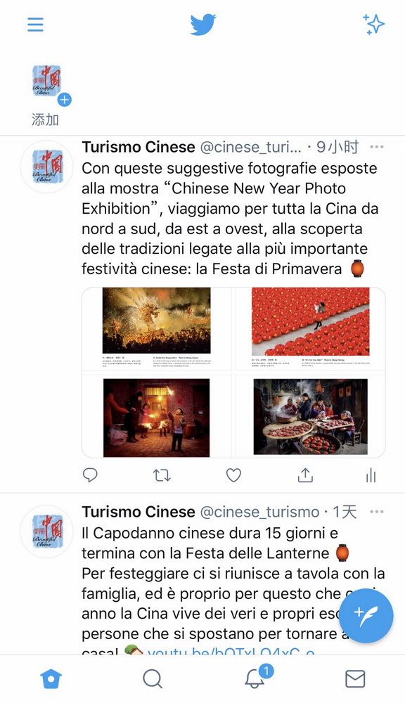The width and height of the screenshot is (405, 703).
Task: Open the red lanterns photo
Action: 310,329
